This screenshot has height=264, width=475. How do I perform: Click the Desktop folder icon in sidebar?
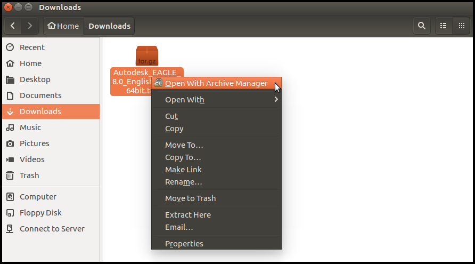click(x=10, y=79)
